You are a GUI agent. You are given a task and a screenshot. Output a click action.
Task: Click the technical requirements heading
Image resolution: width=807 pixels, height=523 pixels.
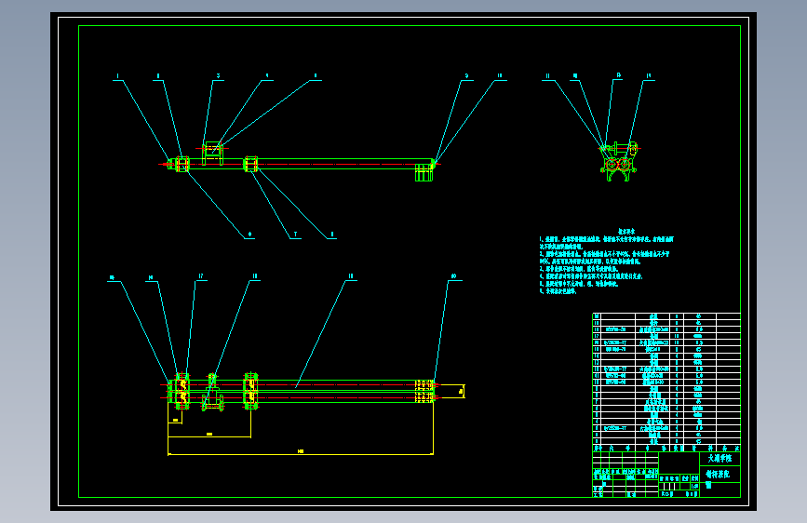(x=626, y=232)
